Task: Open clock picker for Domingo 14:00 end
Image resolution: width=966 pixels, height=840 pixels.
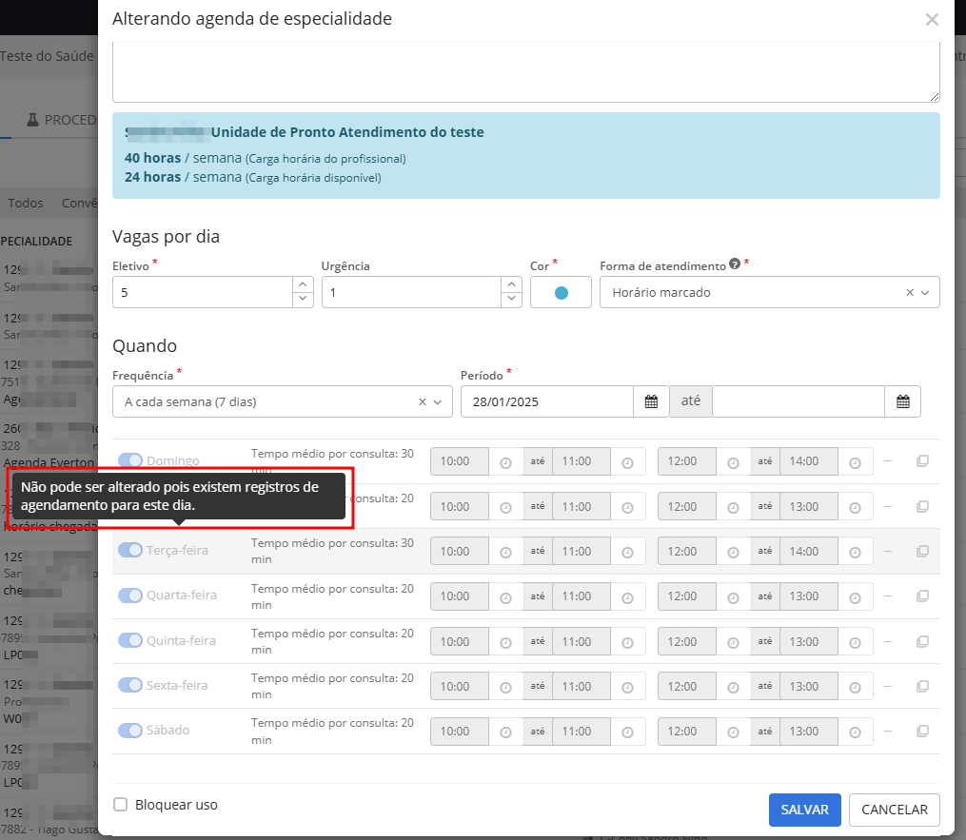Action: click(855, 462)
